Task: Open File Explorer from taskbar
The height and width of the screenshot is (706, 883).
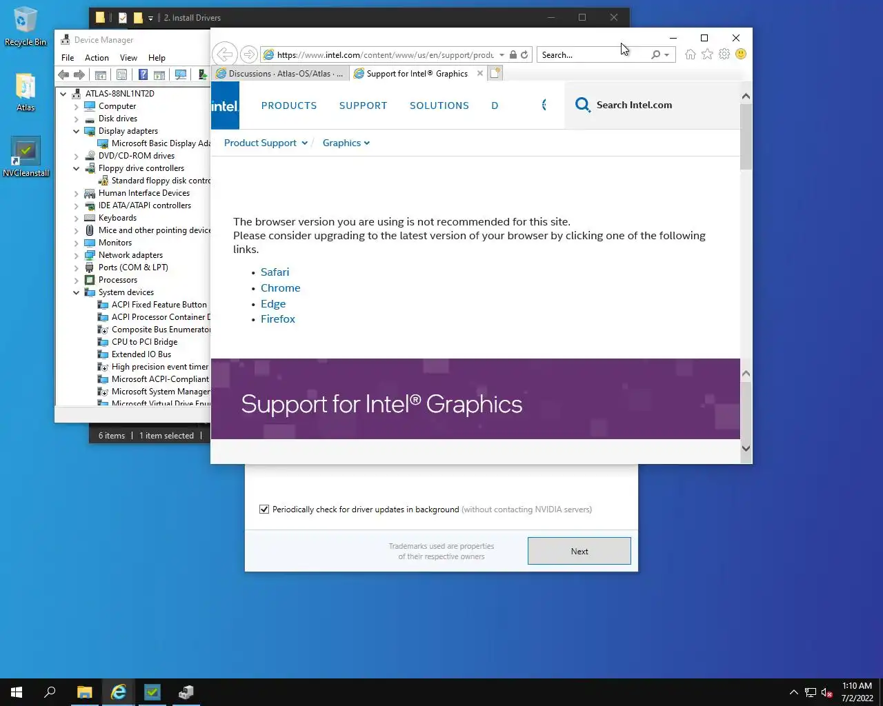Action: pos(84,692)
